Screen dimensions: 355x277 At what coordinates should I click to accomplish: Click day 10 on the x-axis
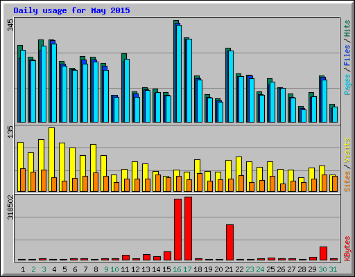pos(114,269)
